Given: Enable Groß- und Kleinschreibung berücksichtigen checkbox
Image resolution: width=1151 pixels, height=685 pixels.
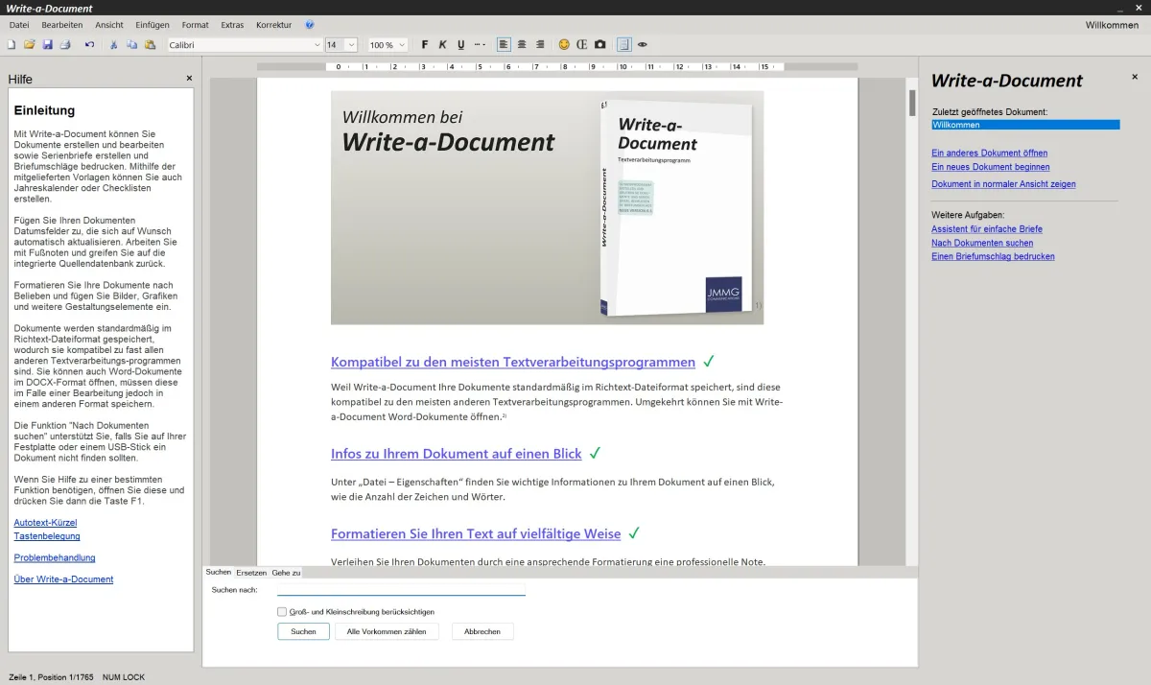Looking at the screenshot, I should (282, 611).
